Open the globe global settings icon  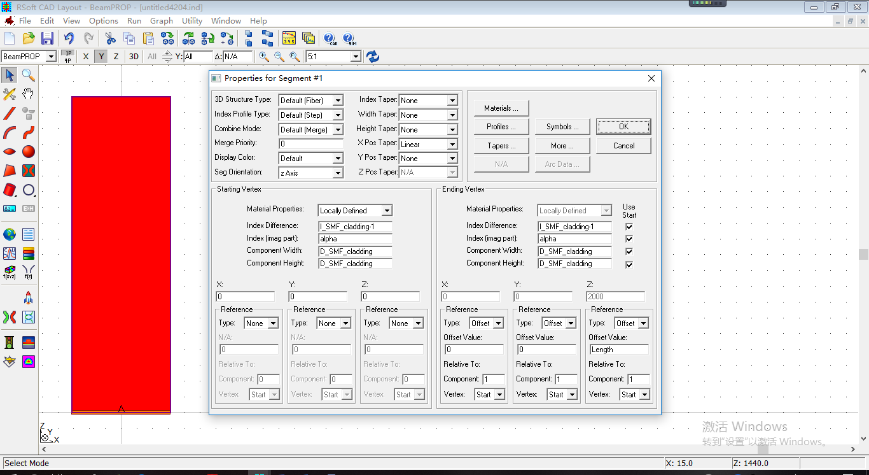10,234
